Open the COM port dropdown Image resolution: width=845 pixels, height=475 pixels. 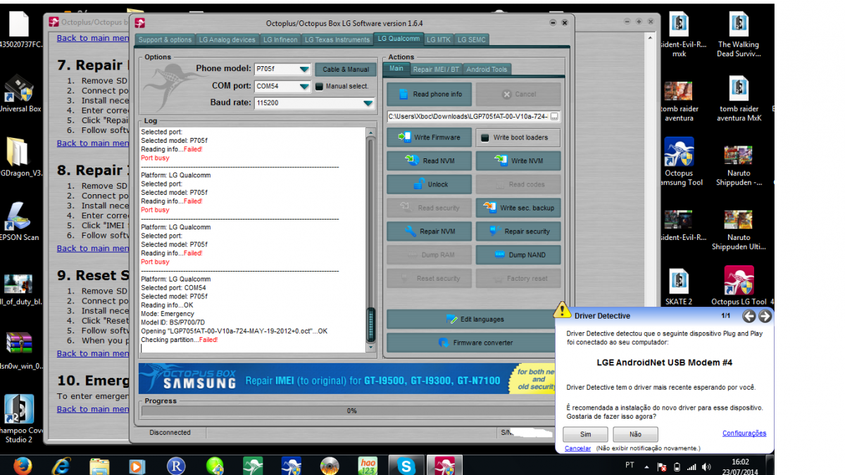[303, 87]
